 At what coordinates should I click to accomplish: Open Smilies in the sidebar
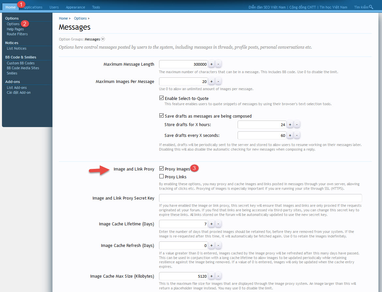tap(12, 73)
